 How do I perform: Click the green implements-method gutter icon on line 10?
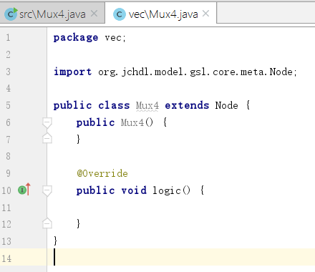tap(22, 190)
